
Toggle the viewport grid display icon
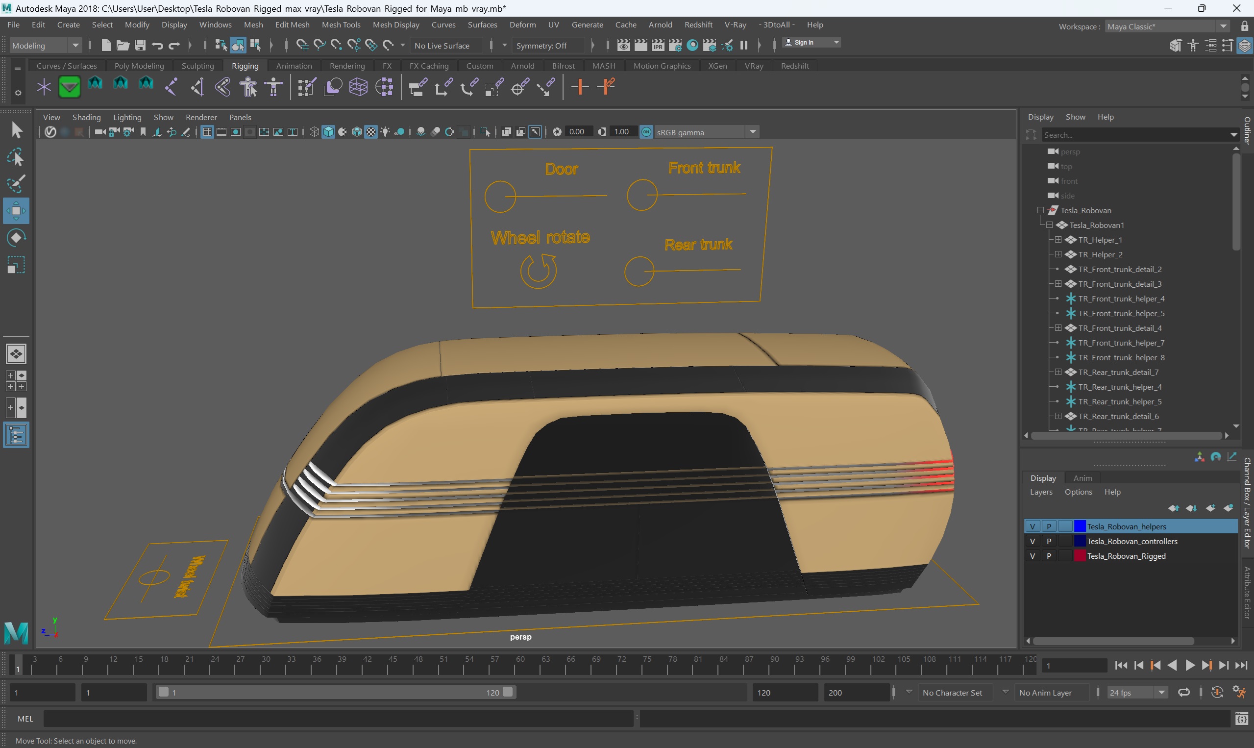(207, 132)
